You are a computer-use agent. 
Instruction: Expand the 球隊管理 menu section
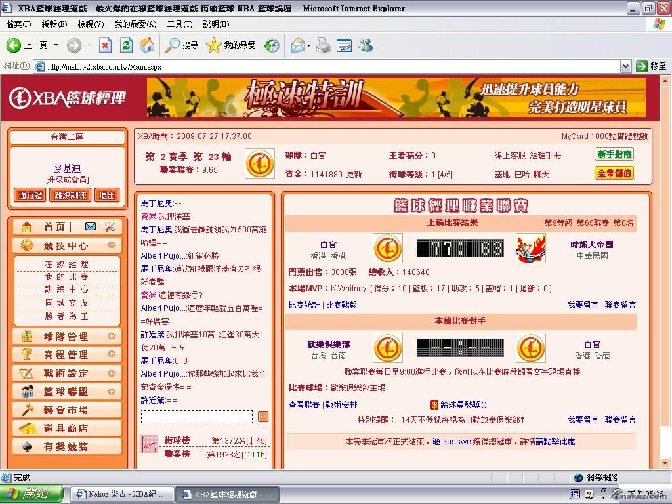coord(112,336)
